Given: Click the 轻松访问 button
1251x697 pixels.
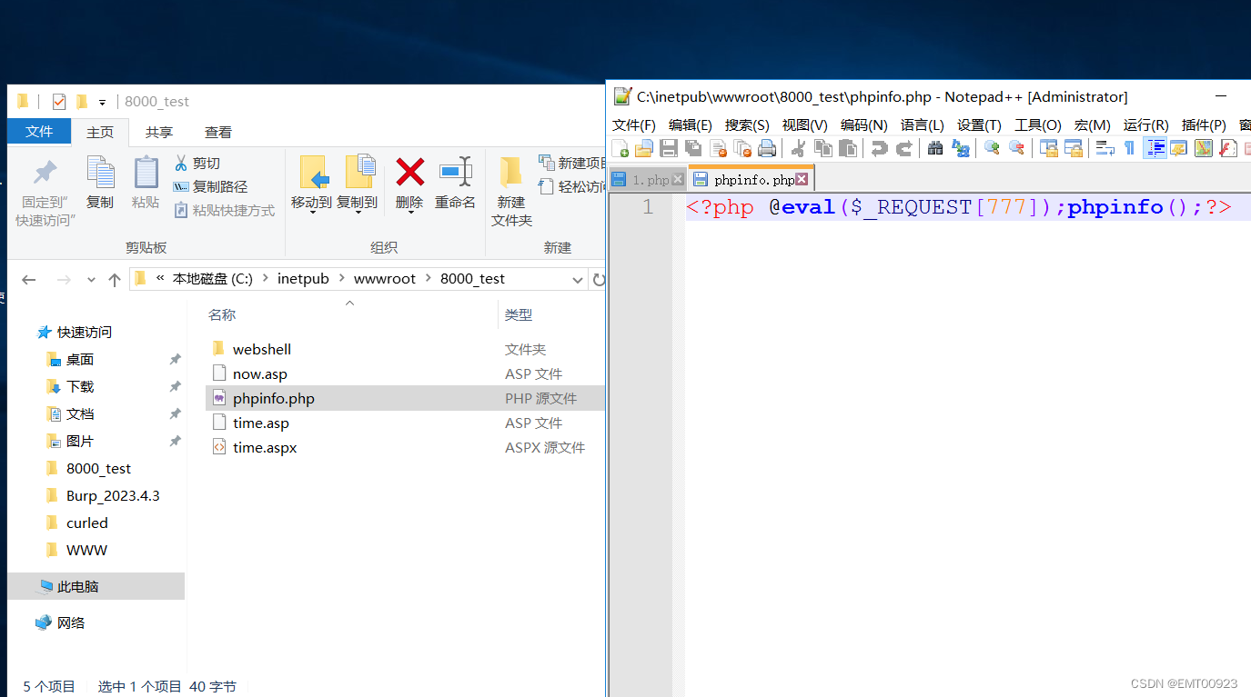Looking at the screenshot, I should coord(572,187).
